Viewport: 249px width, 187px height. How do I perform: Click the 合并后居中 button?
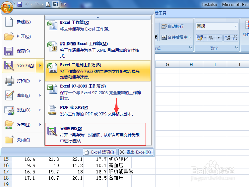coord(174,37)
